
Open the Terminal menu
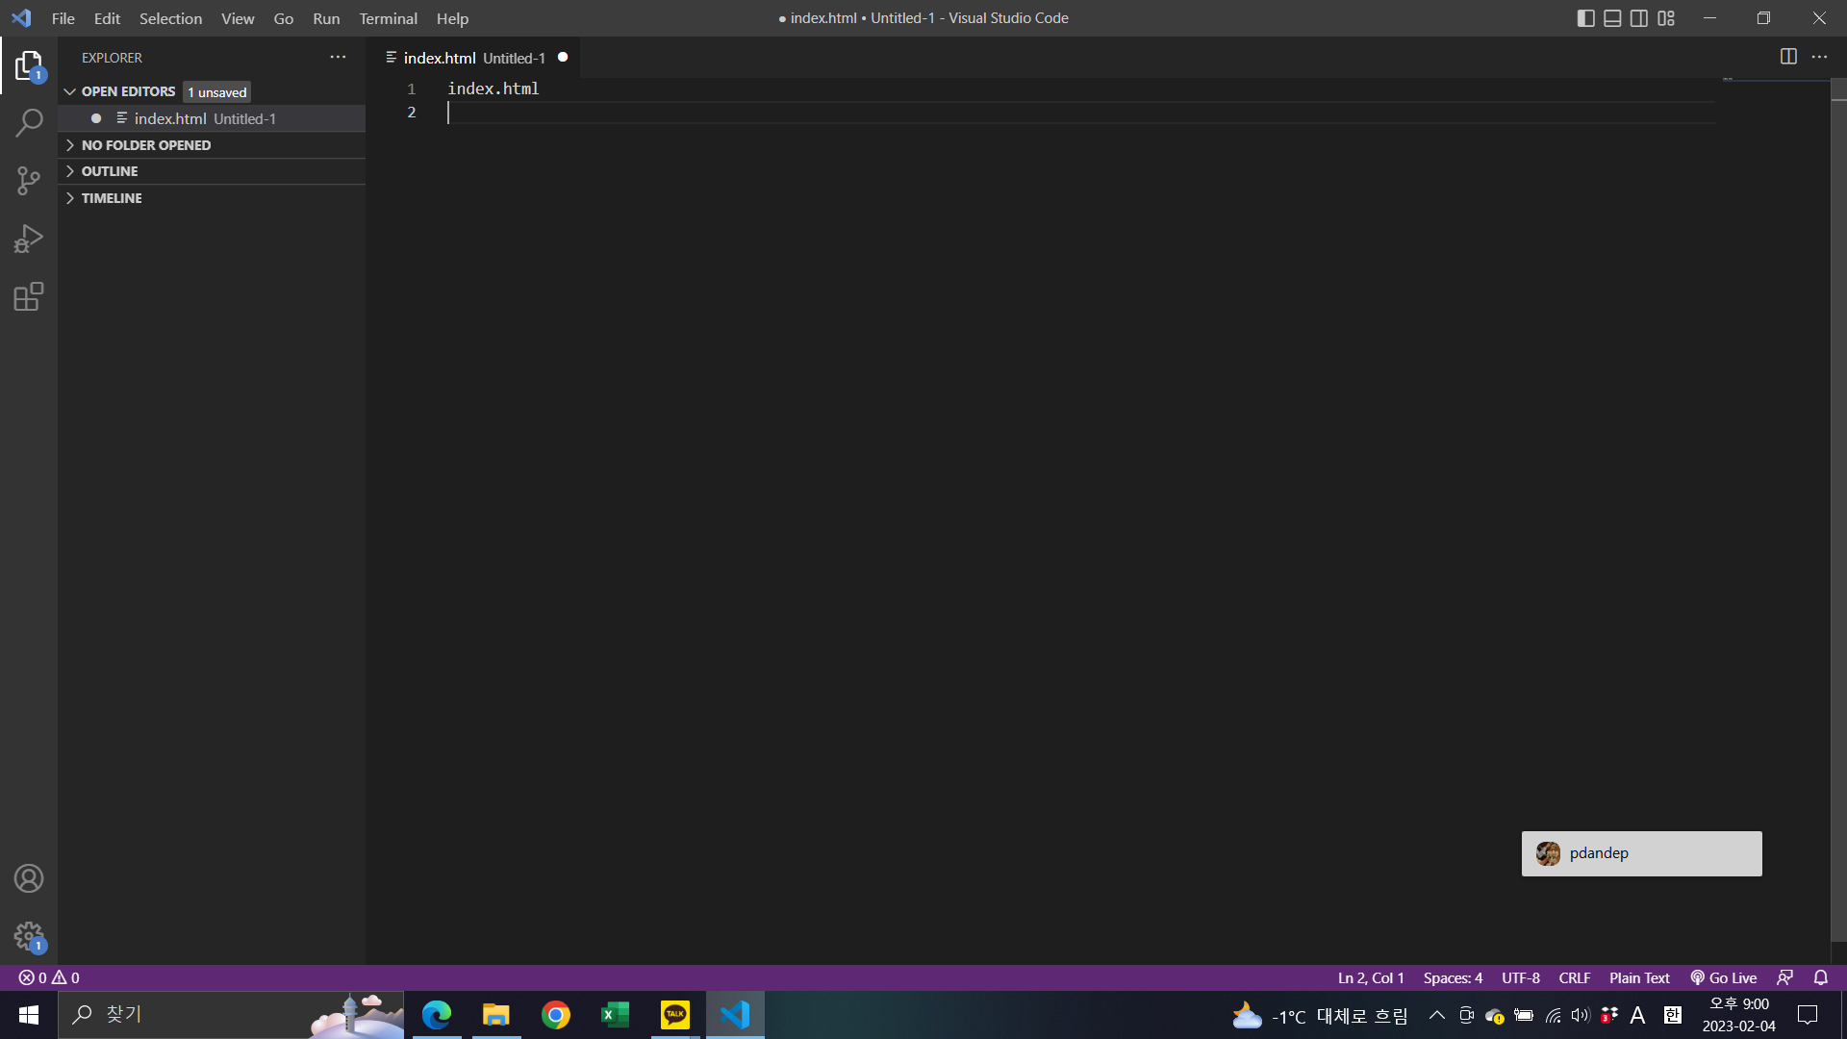click(x=388, y=18)
